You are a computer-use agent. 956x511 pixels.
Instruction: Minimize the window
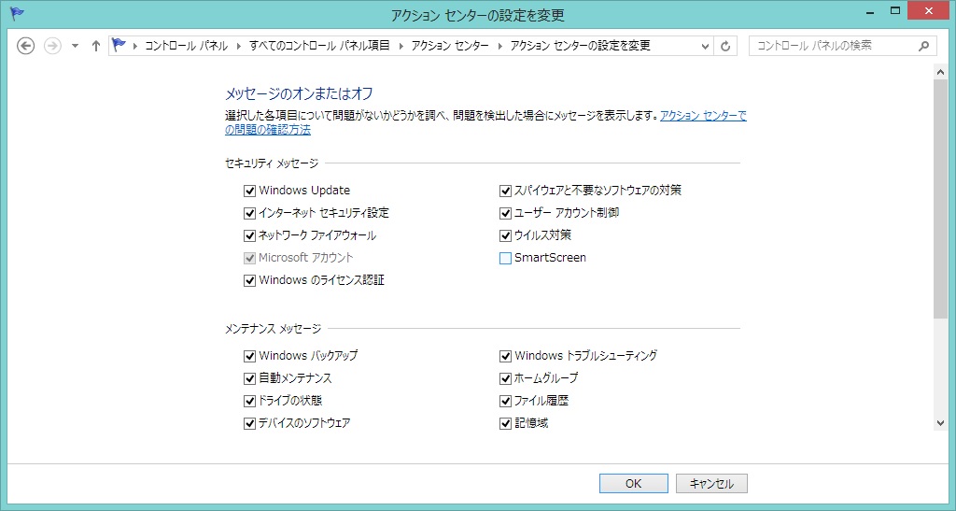click(x=871, y=11)
